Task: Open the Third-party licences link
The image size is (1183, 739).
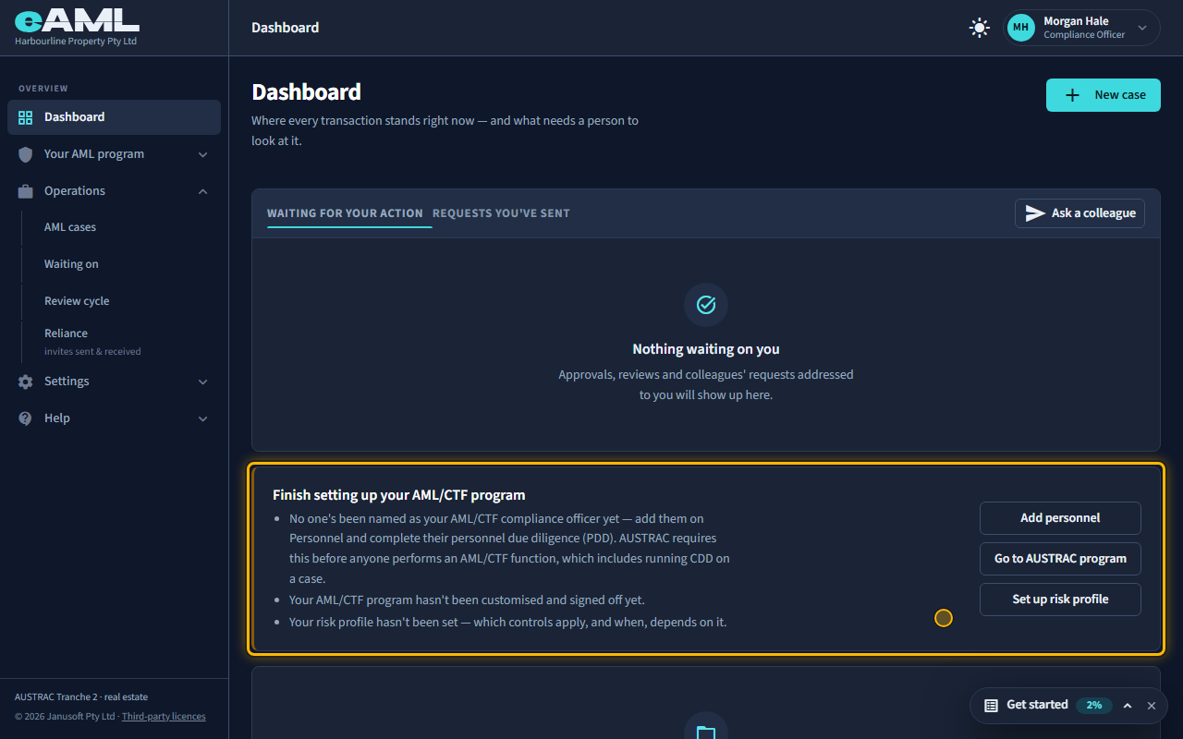Action: coord(164,717)
